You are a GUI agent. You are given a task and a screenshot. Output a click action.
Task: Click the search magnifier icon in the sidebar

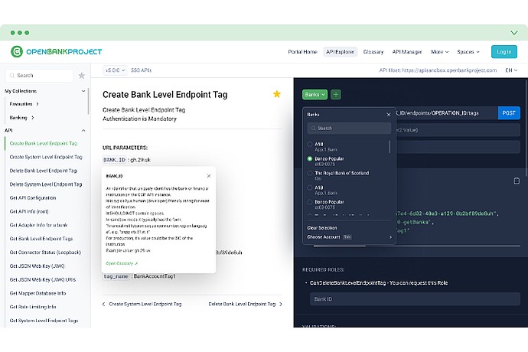(x=12, y=76)
